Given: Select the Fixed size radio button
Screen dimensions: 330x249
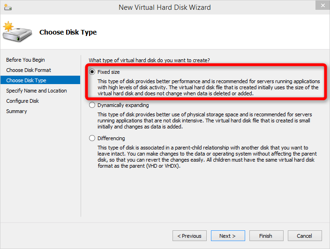Looking at the screenshot, I should pyautogui.click(x=92, y=72).
